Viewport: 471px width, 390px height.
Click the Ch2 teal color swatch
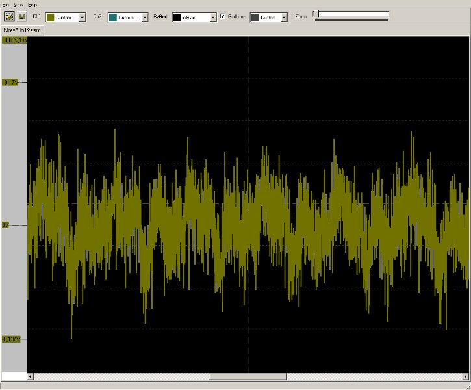pyautogui.click(x=112, y=18)
